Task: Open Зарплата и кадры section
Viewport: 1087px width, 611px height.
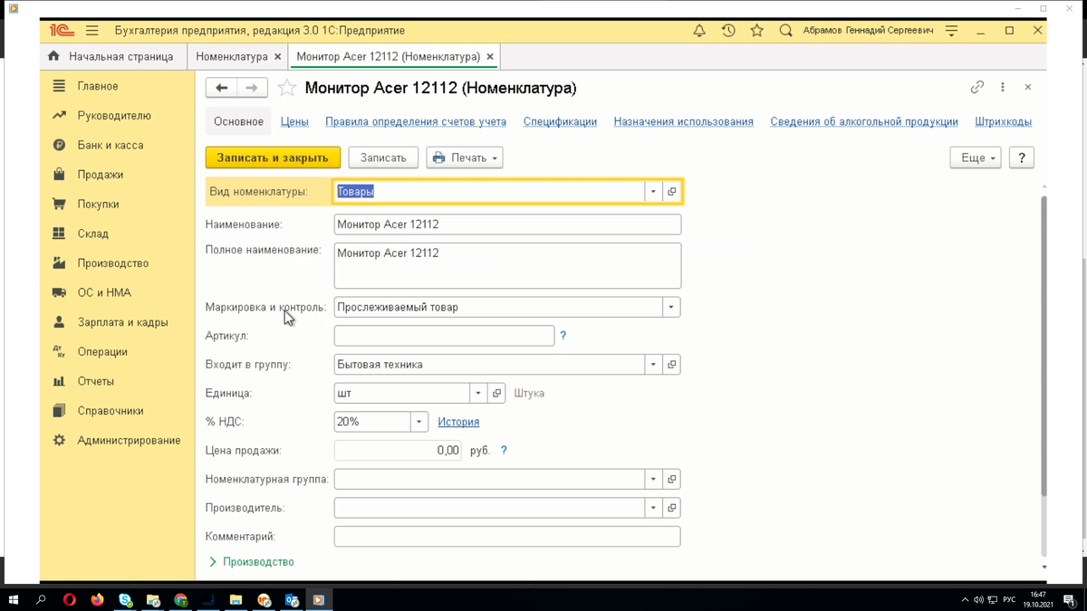Action: tap(123, 322)
